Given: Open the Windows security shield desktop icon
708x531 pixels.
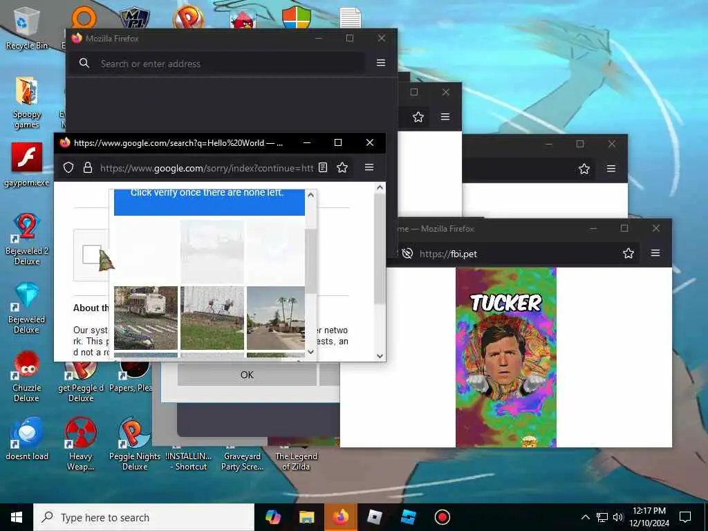Looking at the screenshot, I should pos(297,18).
